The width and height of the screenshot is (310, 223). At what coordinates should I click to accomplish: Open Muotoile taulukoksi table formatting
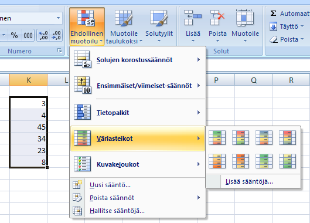click(x=124, y=26)
